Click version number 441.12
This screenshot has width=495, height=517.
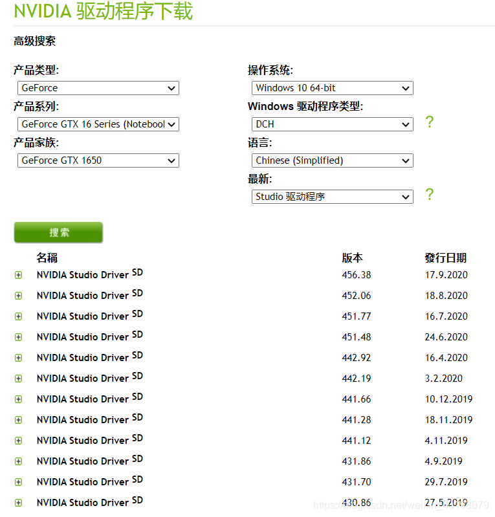coord(357,441)
